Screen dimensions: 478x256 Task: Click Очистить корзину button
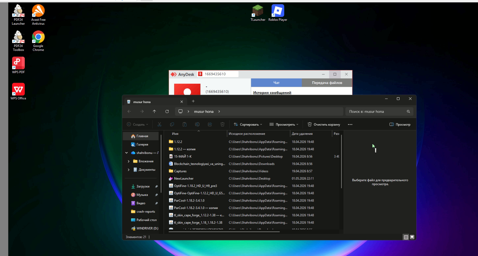(324, 124)
